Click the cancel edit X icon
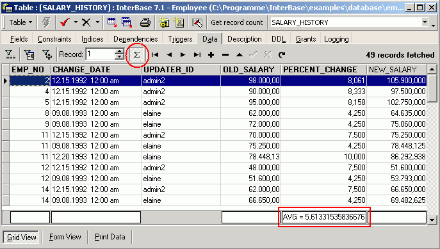 (x=268, y=54)
